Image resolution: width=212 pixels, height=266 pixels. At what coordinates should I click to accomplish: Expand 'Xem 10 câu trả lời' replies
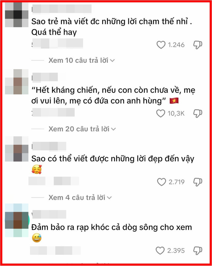pyautogui.click(x=81, y=60)
